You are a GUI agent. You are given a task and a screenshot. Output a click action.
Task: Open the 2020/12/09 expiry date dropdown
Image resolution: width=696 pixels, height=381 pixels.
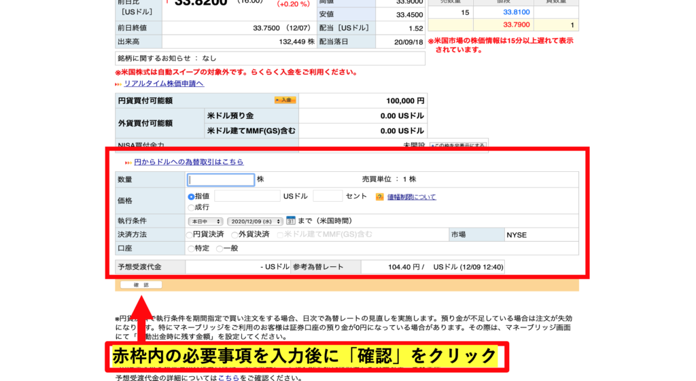(255, 221)
